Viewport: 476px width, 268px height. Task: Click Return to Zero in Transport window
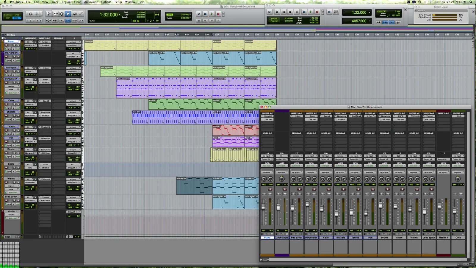pyautogui.click(x=277, y=12)
